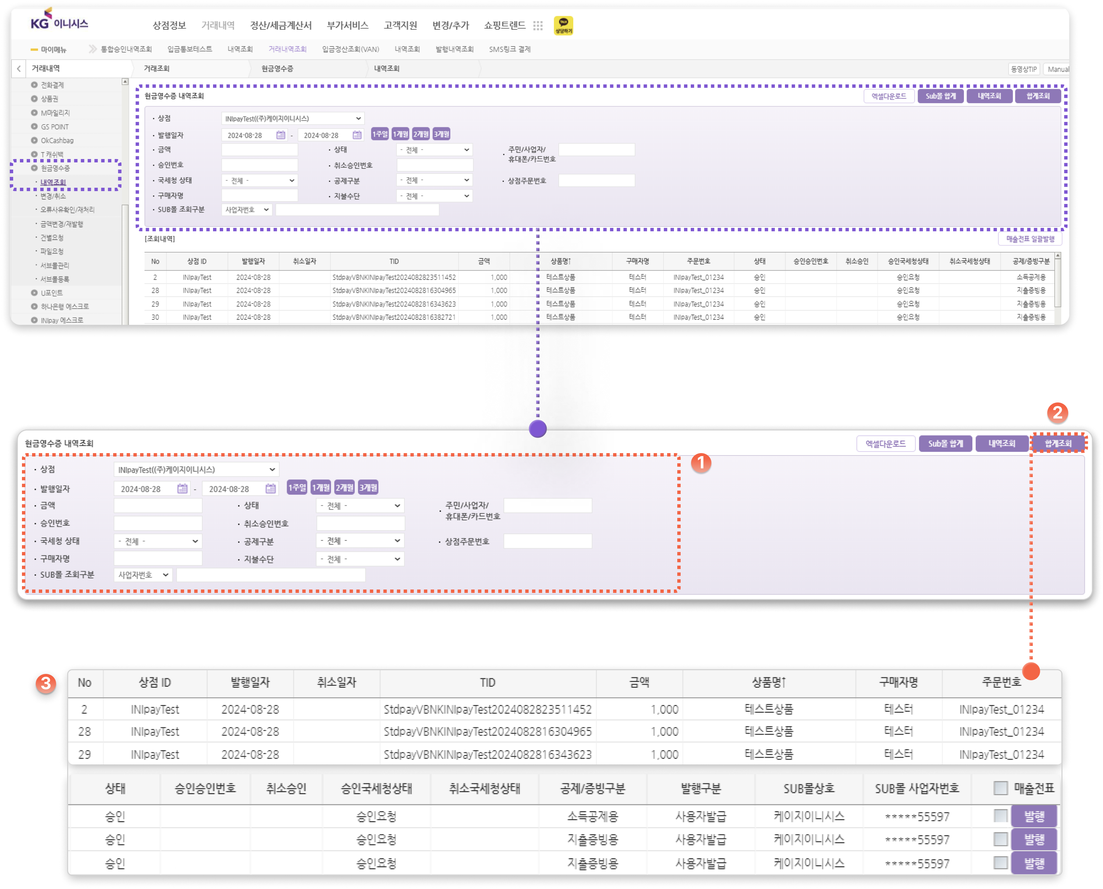Viewport: 1103px width, 889px height.
Task: Click the 동영상TIP button
Action: 1023,69
